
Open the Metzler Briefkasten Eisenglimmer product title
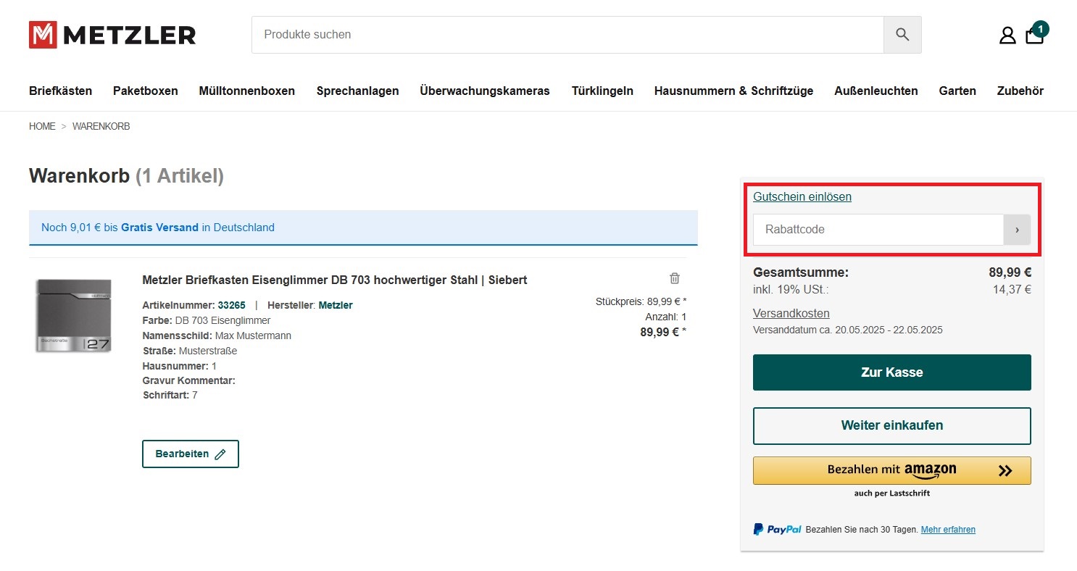[335, 280]
